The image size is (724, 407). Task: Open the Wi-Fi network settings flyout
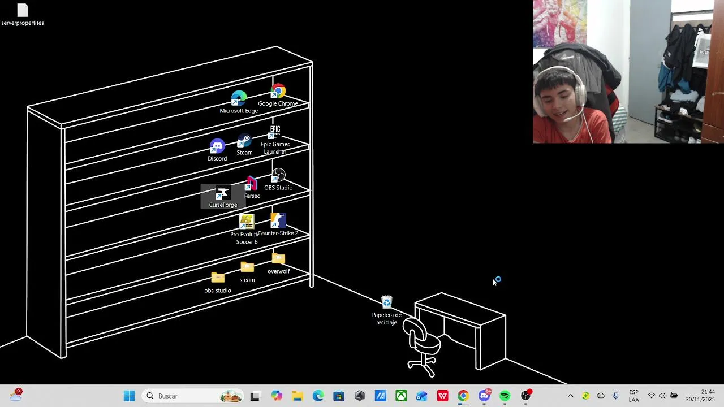click(652, 396)
